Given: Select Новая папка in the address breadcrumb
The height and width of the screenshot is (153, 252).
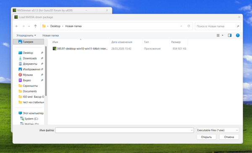Looking at the screenshot, I should point(73,26).
